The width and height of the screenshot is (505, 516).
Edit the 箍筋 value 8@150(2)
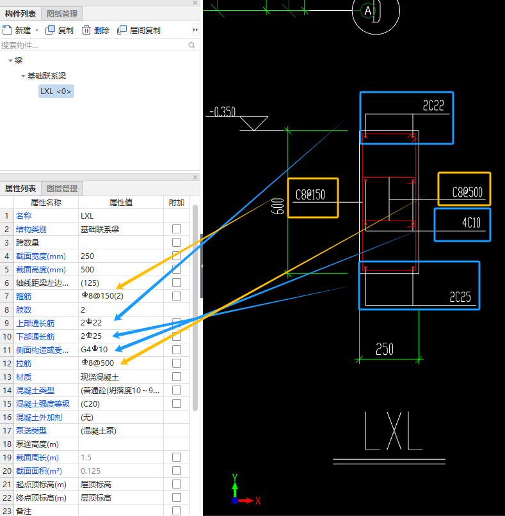[x=121, y=296]
